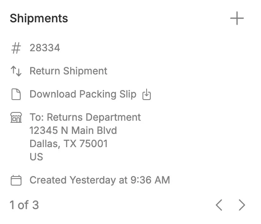The height and width of the screenshot is (224, 261).
Task: Click the plus icon to add a shipment
Action: [237, 19]
